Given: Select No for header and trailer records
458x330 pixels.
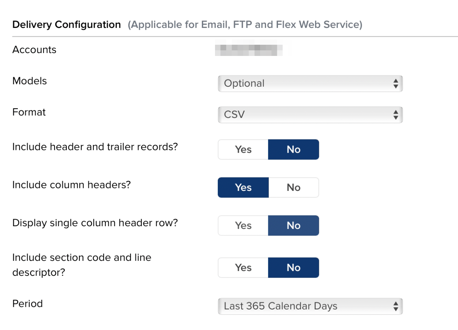Looking at the screenshot, I should tap(293, 149).
